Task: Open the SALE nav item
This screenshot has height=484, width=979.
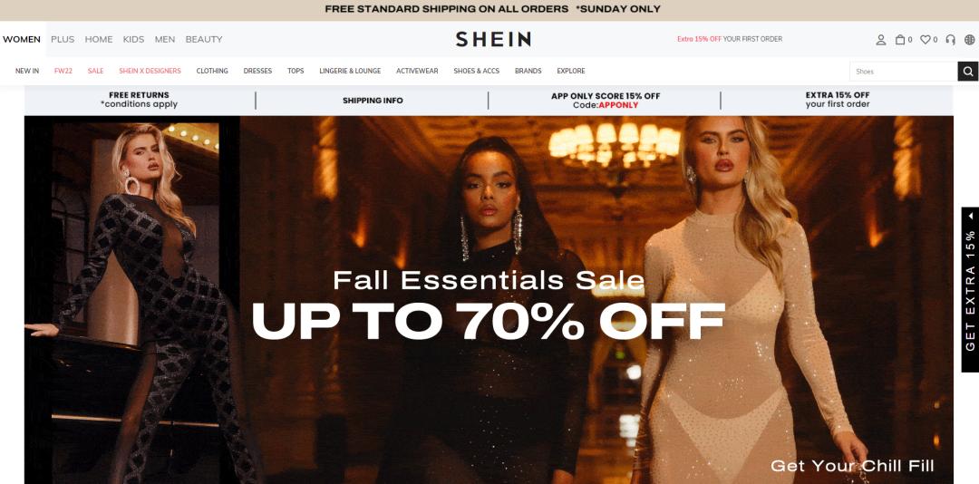Action: (x=95, y=72)
